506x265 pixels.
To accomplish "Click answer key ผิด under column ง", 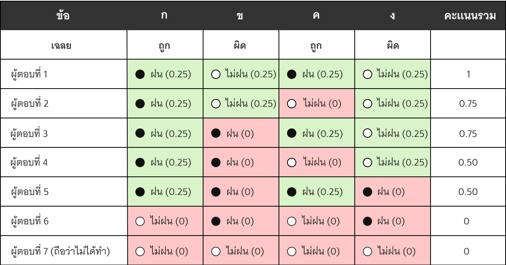I will point(393,46).
